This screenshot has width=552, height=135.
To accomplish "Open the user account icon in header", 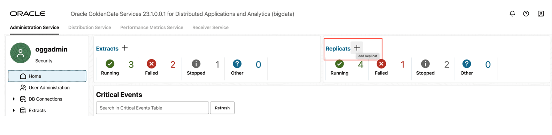I will coord(540,14).
